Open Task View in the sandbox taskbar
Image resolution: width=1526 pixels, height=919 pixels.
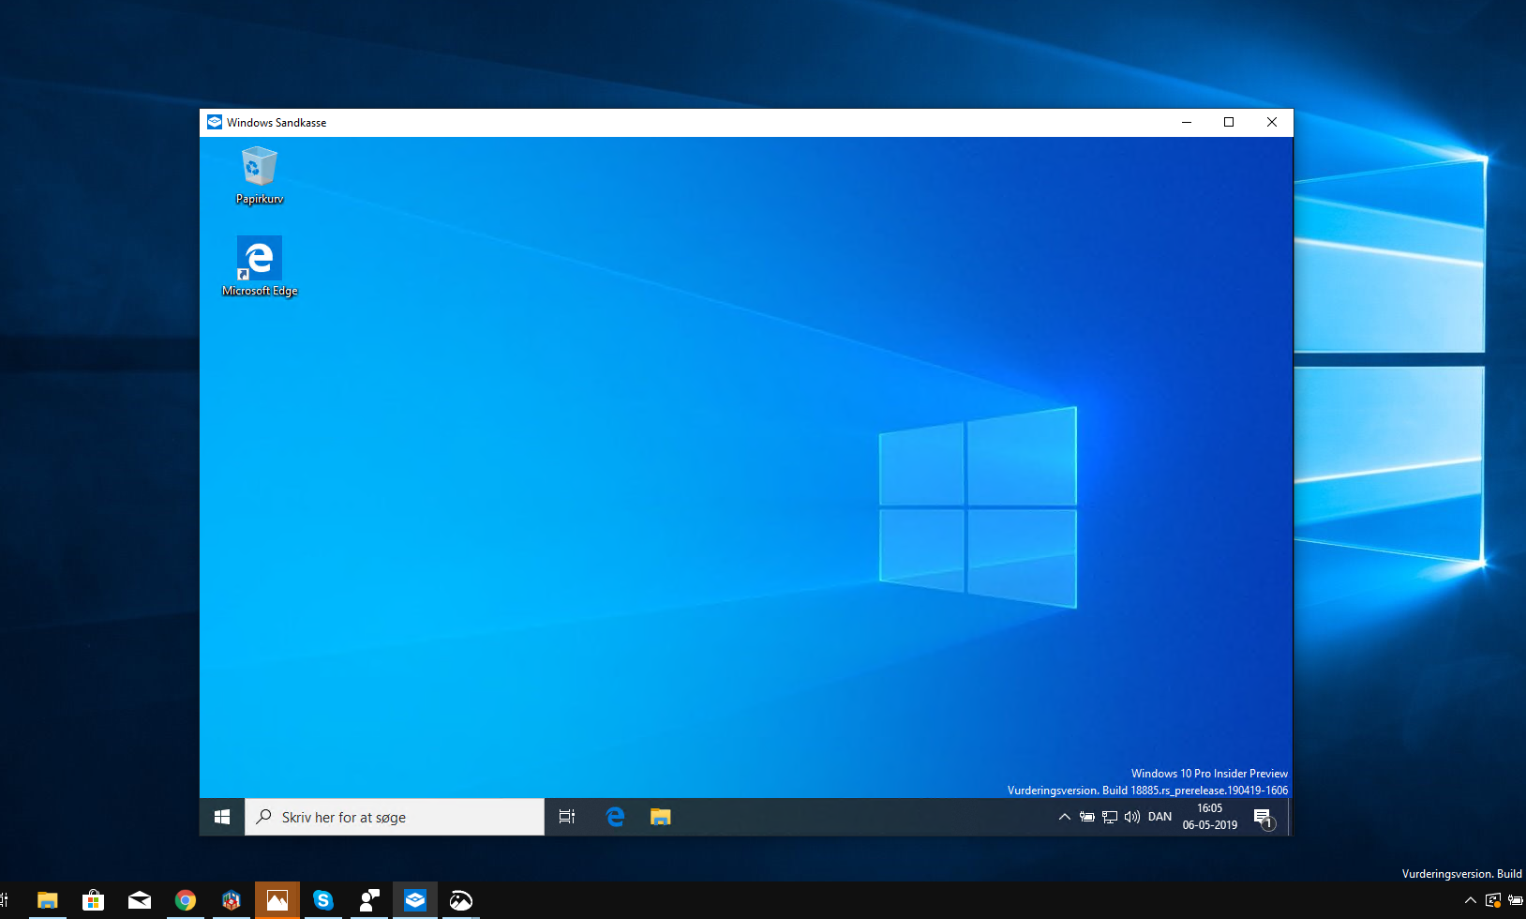click(567, 816)
